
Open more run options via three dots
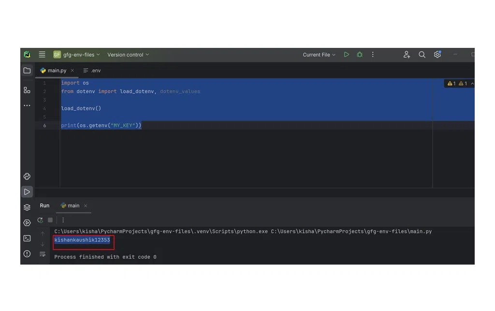[373, 54]
